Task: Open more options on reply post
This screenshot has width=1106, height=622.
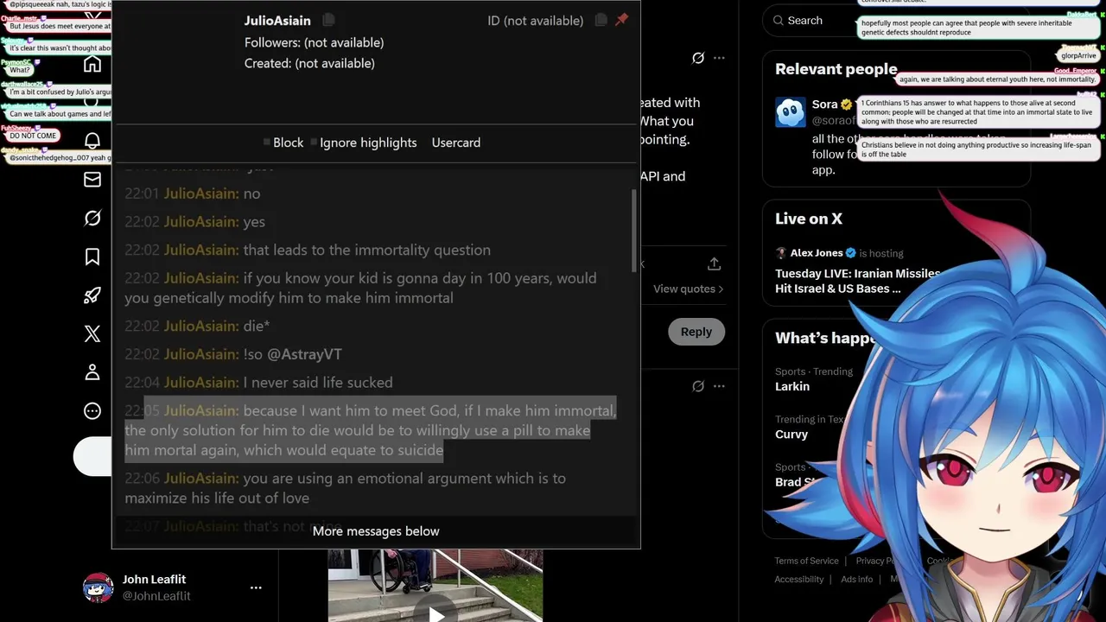Action: [x=719, y=386]
